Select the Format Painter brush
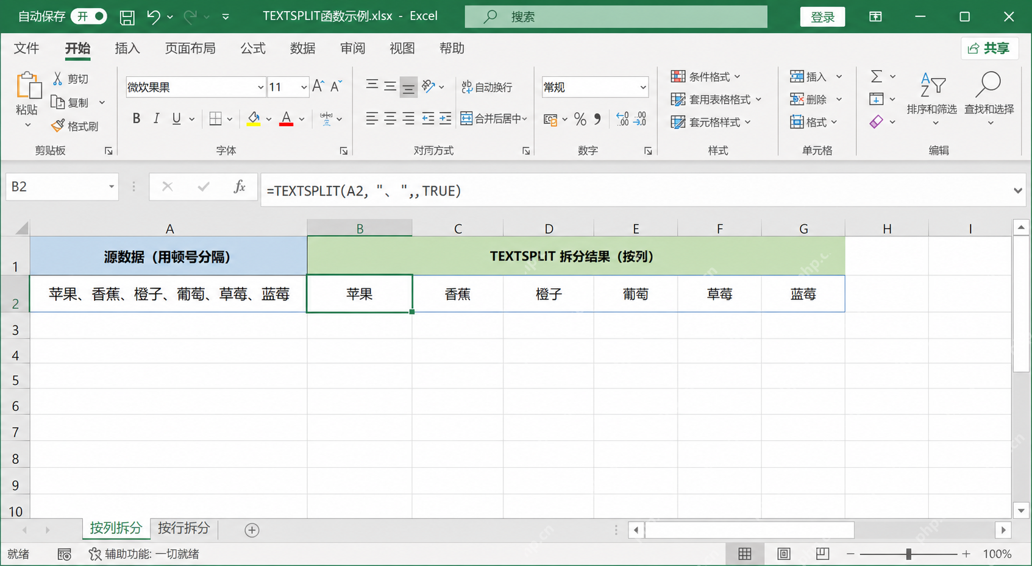This screenshot has width=1032, height=566. 57,126
